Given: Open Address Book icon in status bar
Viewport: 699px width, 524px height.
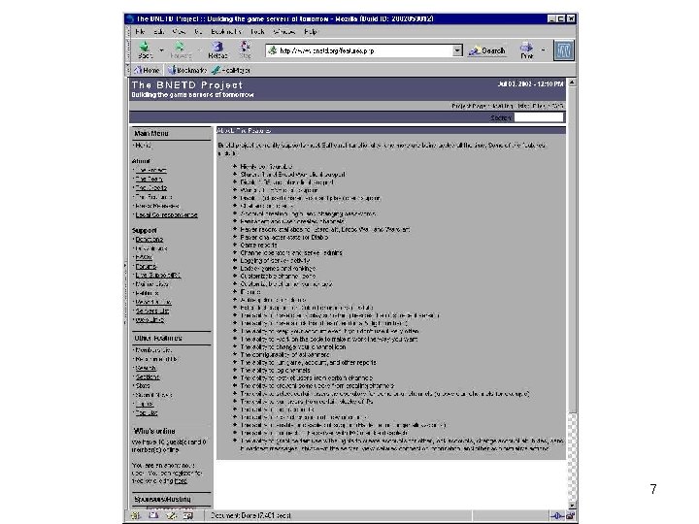Looking at the screenshot, I should click(x=188, y=515).
